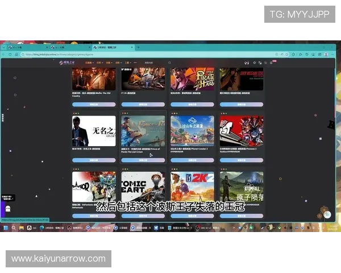Open the 无名之 game card thumbnail
Viewport: 341px width, 273px height.
(94, 131)
